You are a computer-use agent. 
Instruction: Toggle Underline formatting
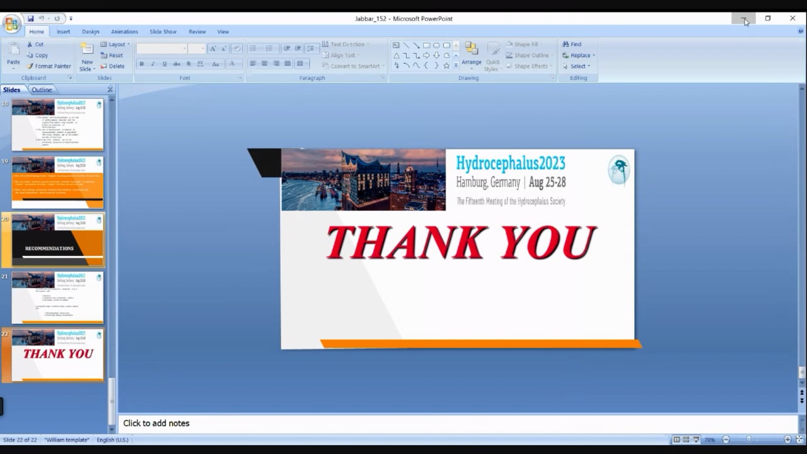165,64
